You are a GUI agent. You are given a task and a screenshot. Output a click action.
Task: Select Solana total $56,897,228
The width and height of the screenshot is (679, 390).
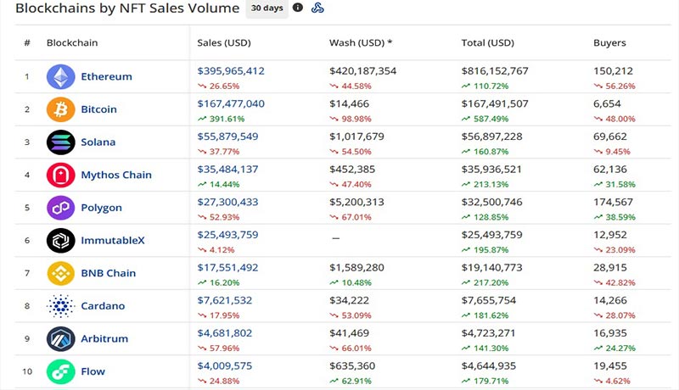pyautogui.click(x=492, y=136)
